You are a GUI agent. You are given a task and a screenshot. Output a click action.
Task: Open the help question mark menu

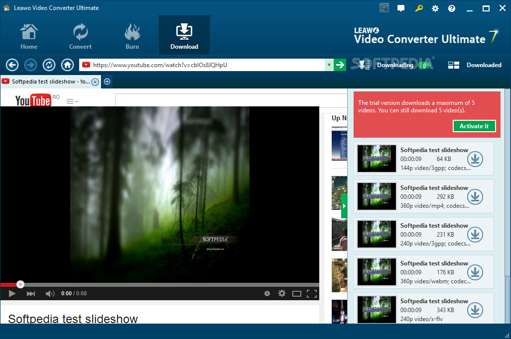pos(452,8)
